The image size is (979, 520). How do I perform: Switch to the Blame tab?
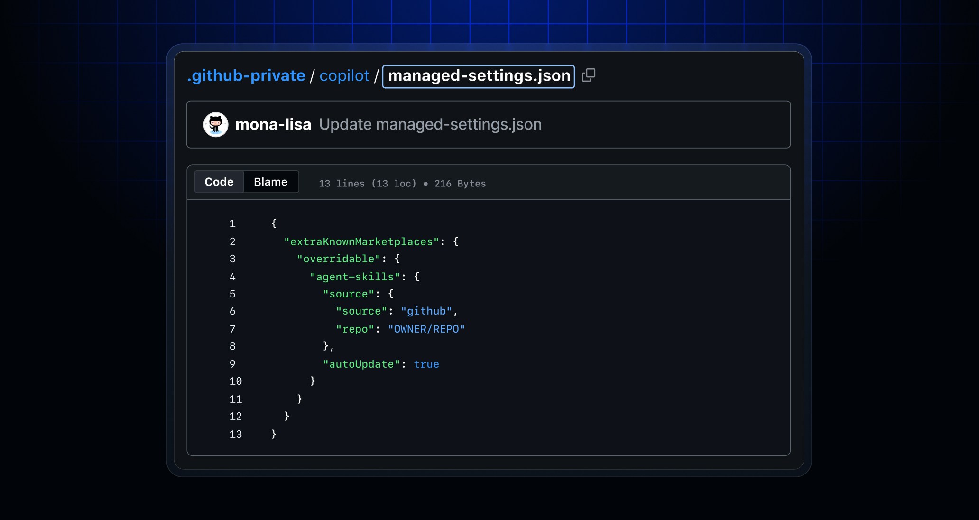271,182
